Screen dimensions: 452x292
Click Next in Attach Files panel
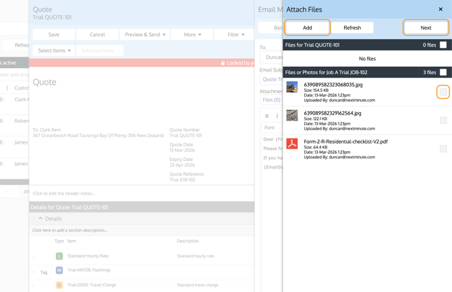[426, 28]
